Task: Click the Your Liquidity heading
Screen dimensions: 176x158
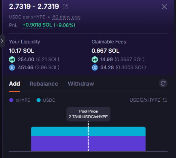Action: click(x=25, y=42)
